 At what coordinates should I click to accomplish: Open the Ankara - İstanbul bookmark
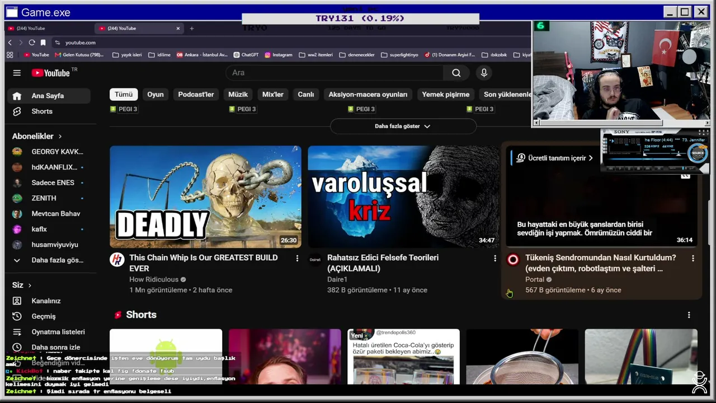[x=202, y=55]
